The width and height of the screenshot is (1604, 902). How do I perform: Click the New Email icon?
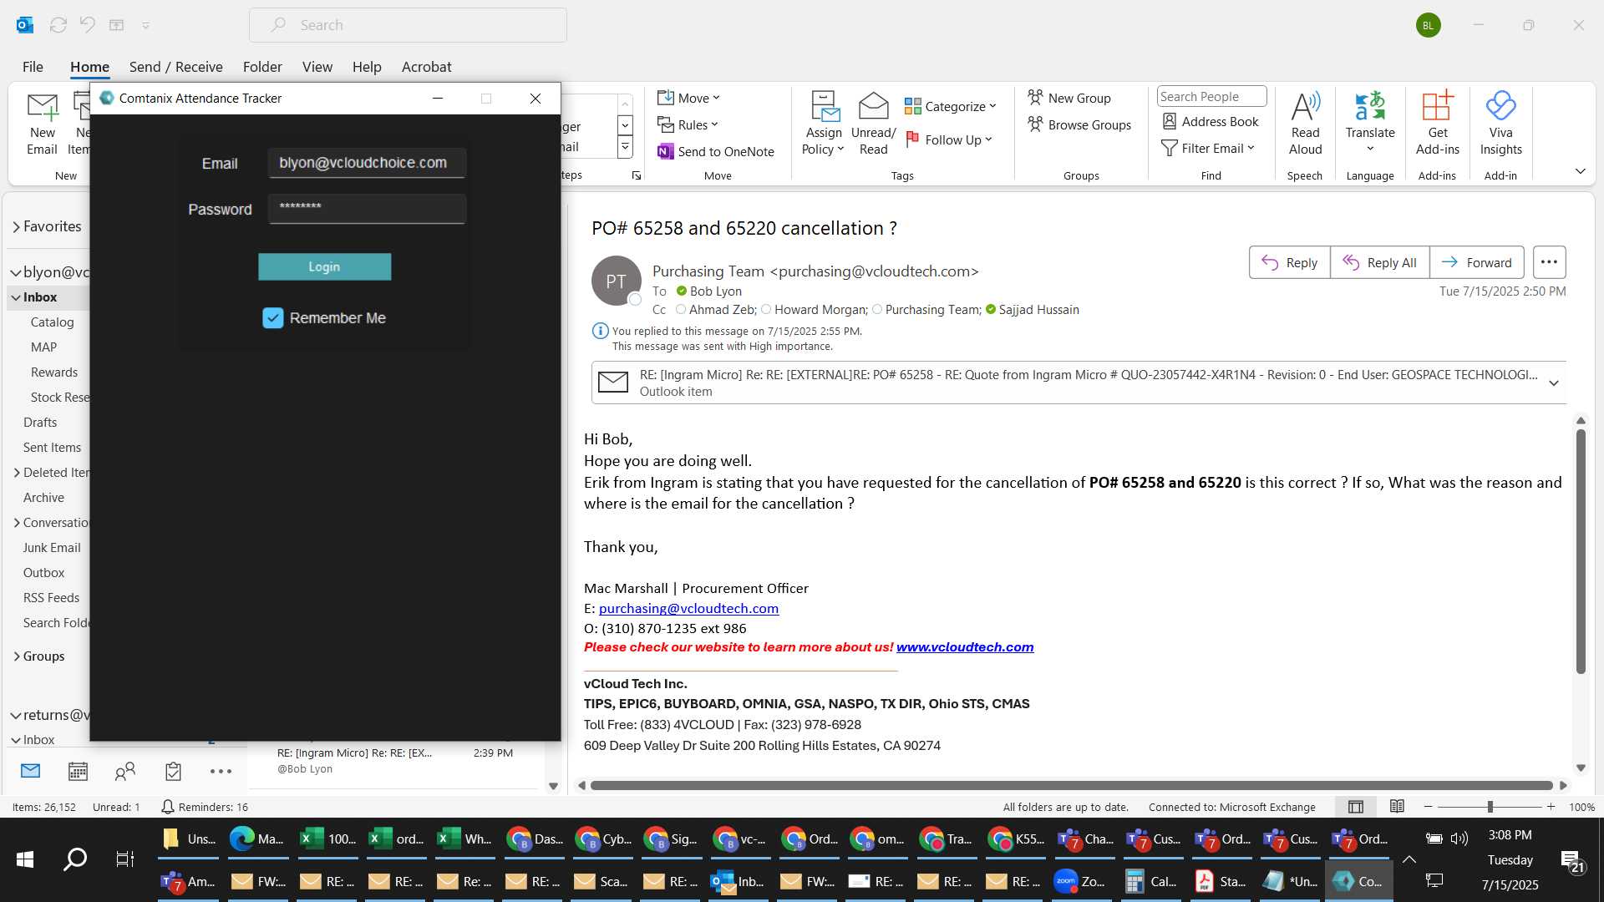[42, 124]
